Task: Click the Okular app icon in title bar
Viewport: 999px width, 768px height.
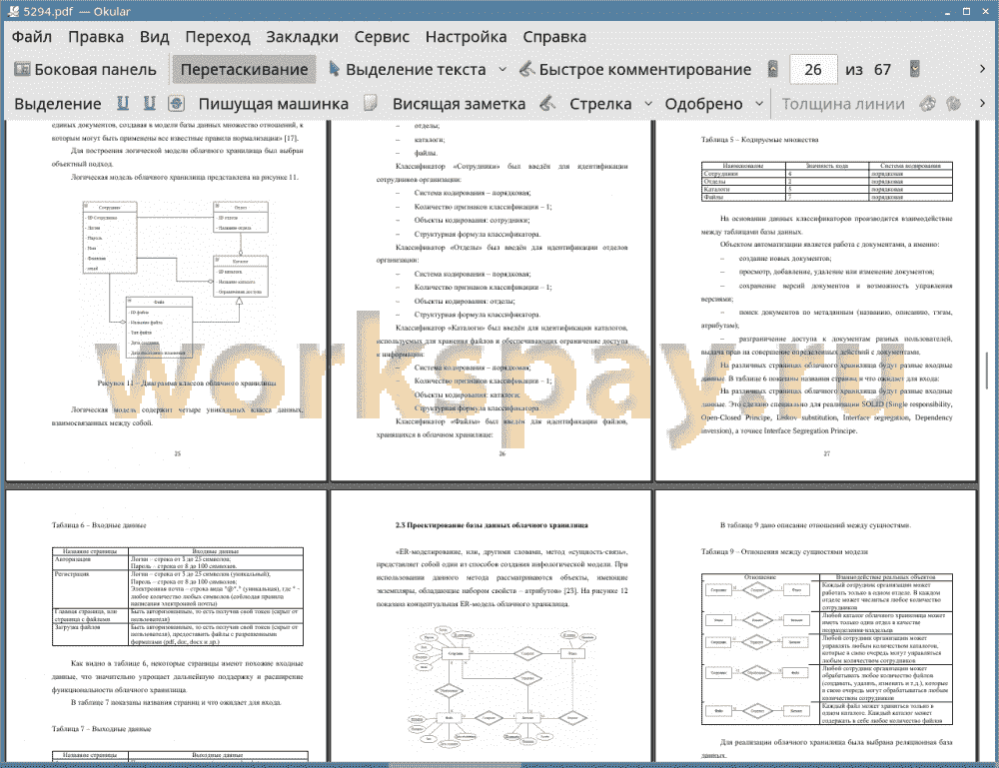Action: pyautogui.click(x=13, y=11)
